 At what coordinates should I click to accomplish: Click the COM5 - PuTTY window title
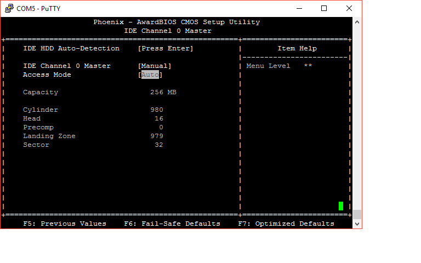pos(38,9)
